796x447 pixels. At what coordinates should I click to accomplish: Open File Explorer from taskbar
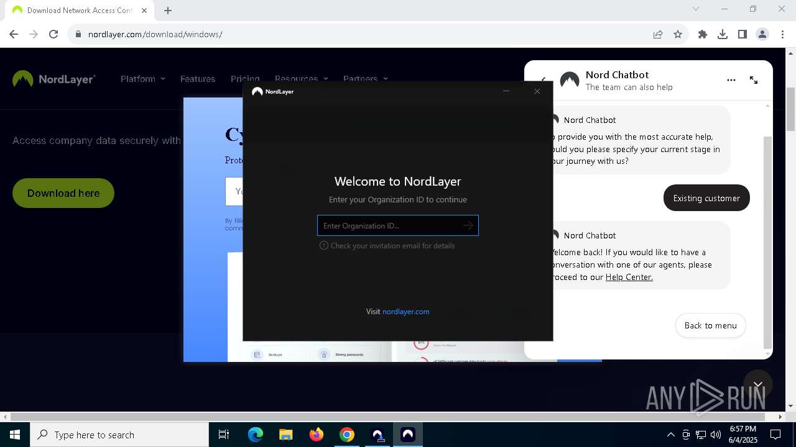[286, 435]
